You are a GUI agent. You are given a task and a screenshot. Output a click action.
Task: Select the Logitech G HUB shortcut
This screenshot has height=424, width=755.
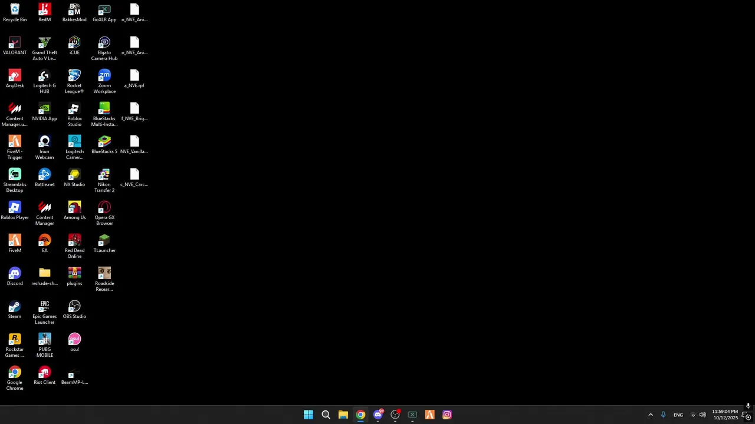click(x=44, y=82)
